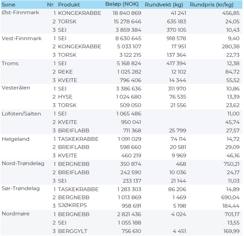
Task: Select the Troms zone label
Action: pos(10,64)
